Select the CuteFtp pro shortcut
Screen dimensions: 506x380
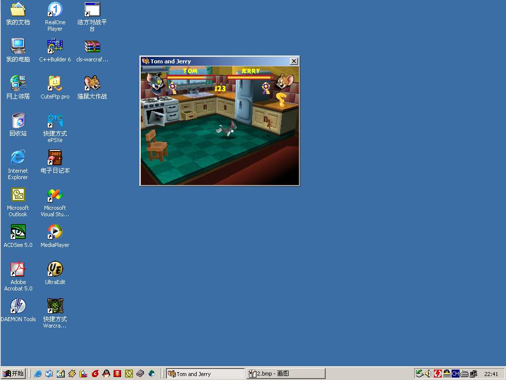pyautogui.click(x=55, y=88)
